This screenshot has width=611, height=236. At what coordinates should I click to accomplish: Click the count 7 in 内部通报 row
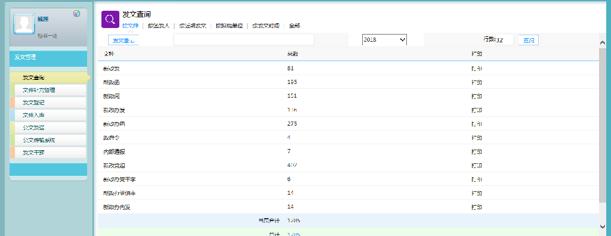pyautogui.click(x=289, y=151)
